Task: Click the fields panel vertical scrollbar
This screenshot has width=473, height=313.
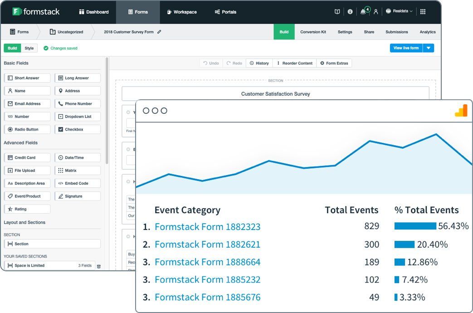Action: [107, 111]
